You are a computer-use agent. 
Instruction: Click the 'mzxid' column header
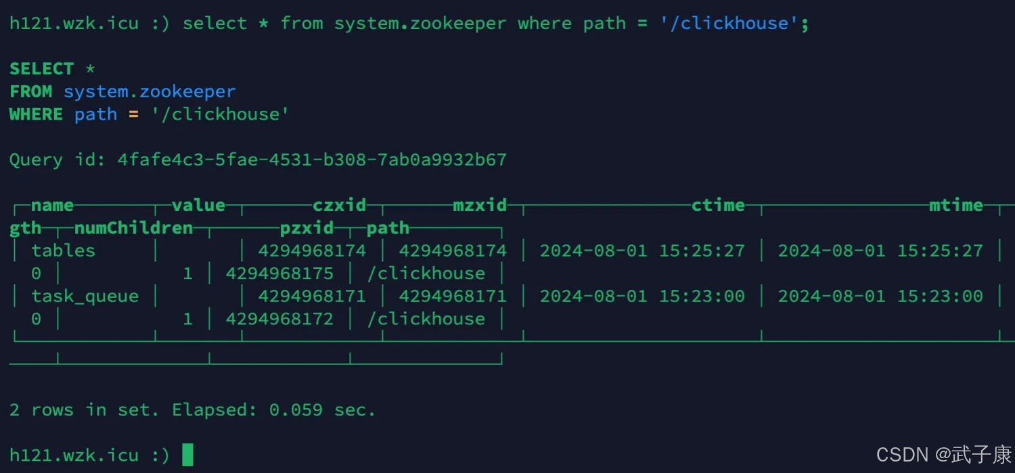(480, 205)
